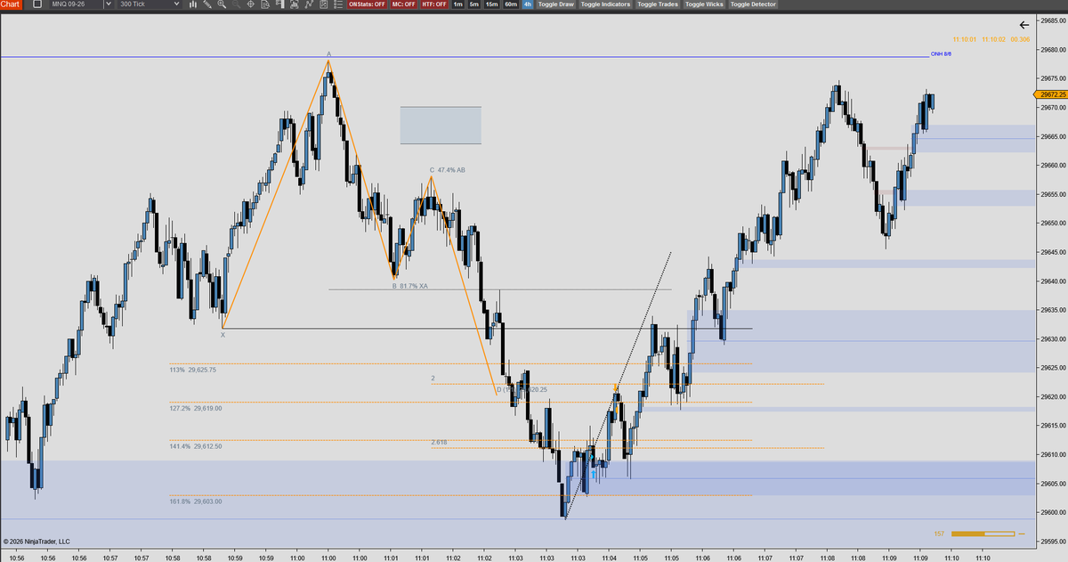Image resolution: width=1068 pixels, height=562 pixels.
Task: Click pattern point A label
Action: click(328, 54)
